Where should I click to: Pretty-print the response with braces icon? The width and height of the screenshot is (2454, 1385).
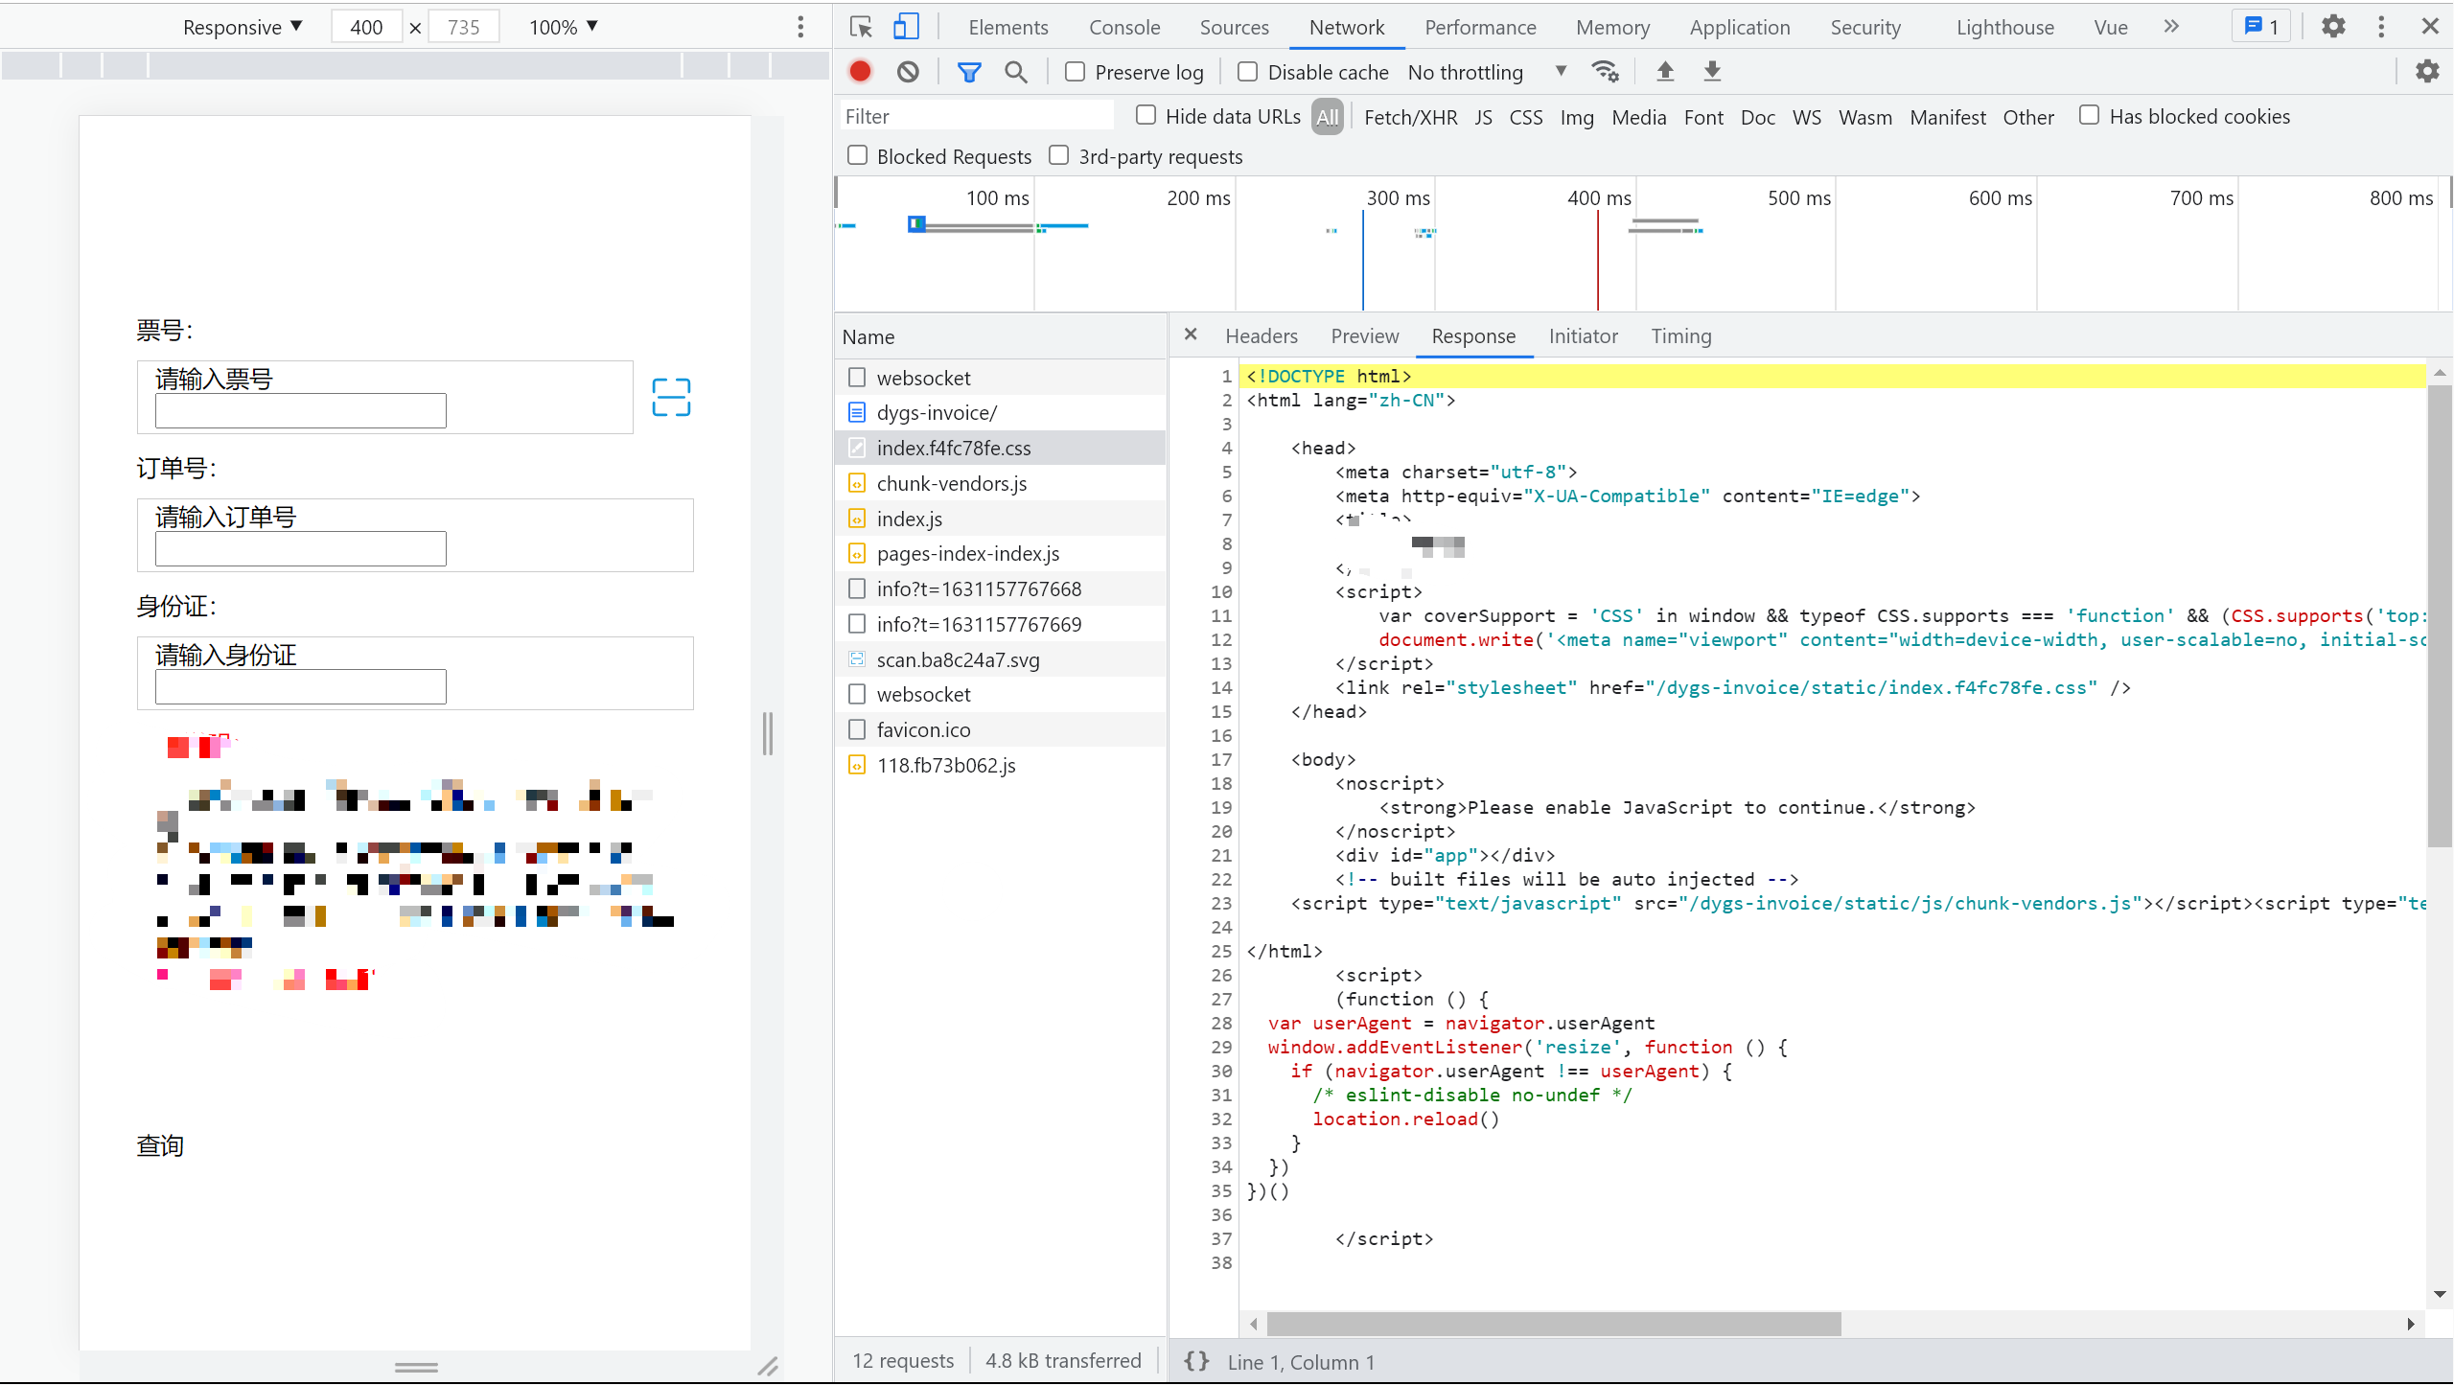pos(1195,1362)
